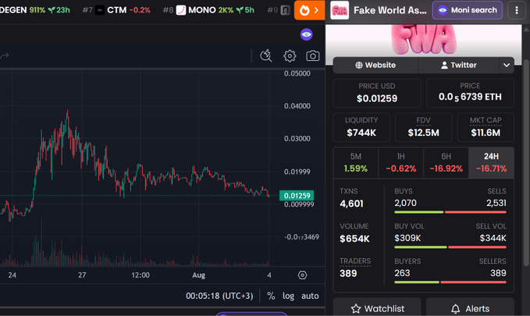Open chart settings gear icon
Screen dimensions: 530x316
pos(290,55)
